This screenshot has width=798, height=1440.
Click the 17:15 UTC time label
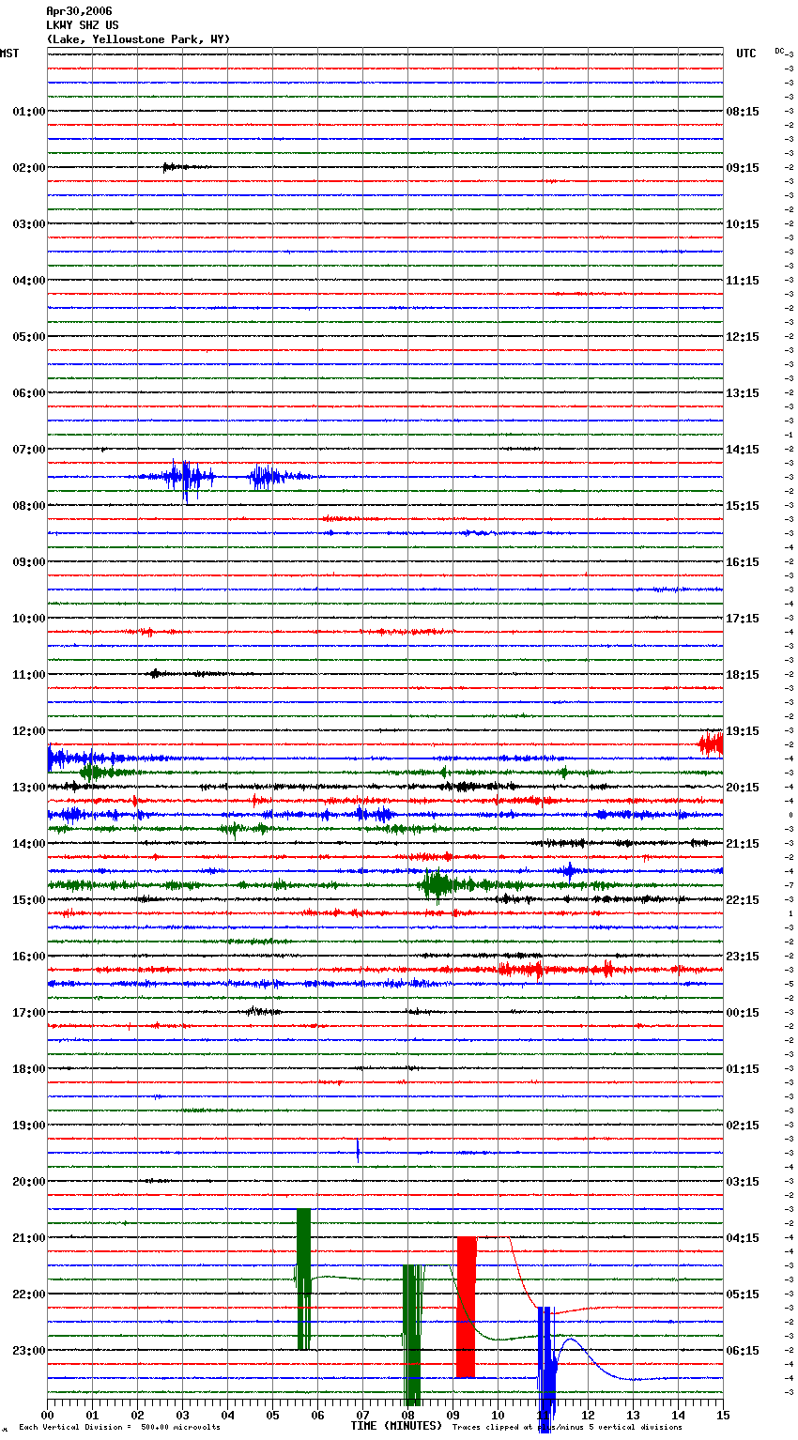pos(743,619)
